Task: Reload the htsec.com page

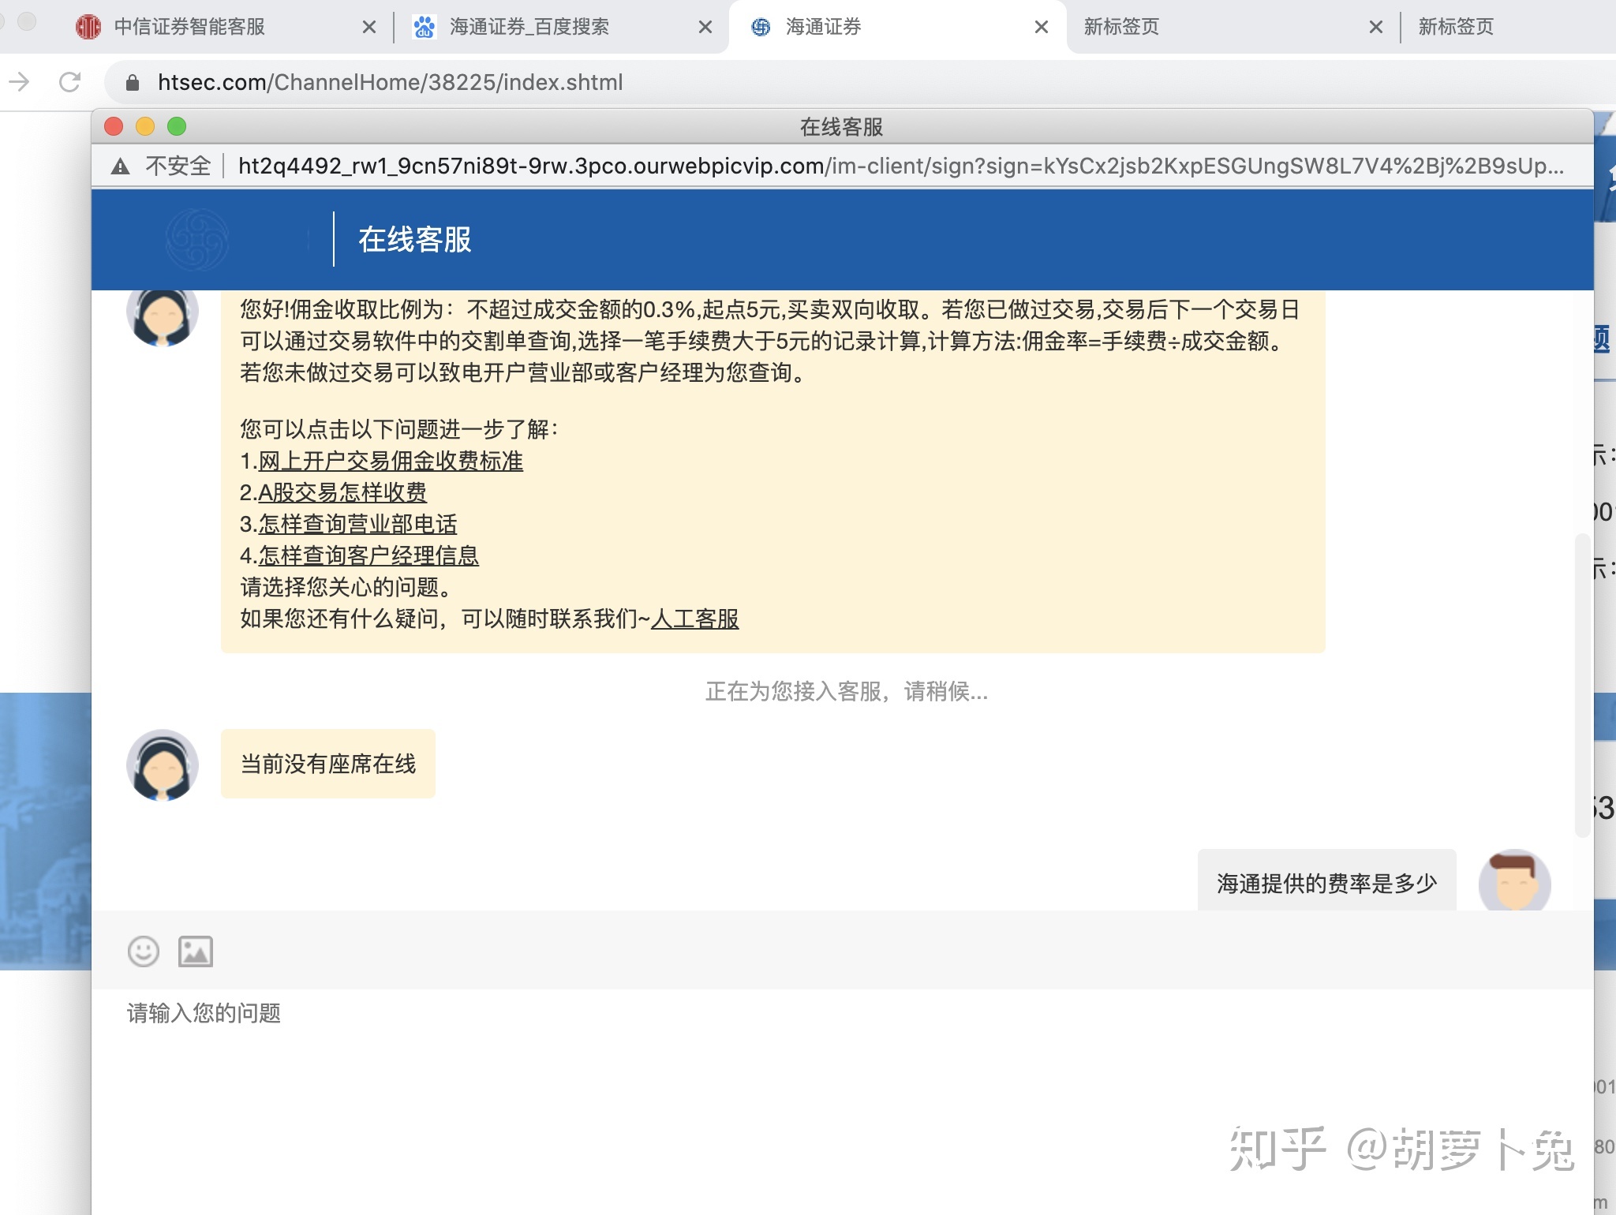Action: tap(70, 81)
